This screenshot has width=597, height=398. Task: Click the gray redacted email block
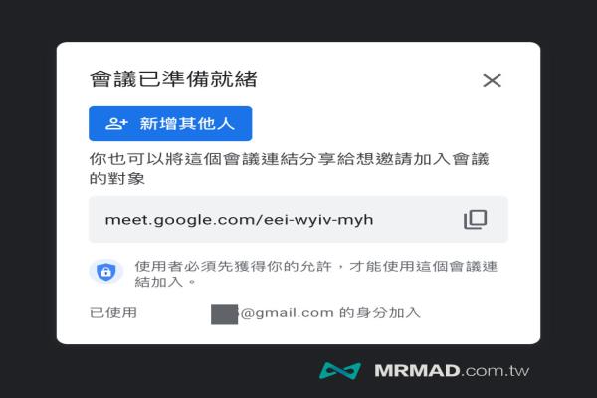(224, 314)
